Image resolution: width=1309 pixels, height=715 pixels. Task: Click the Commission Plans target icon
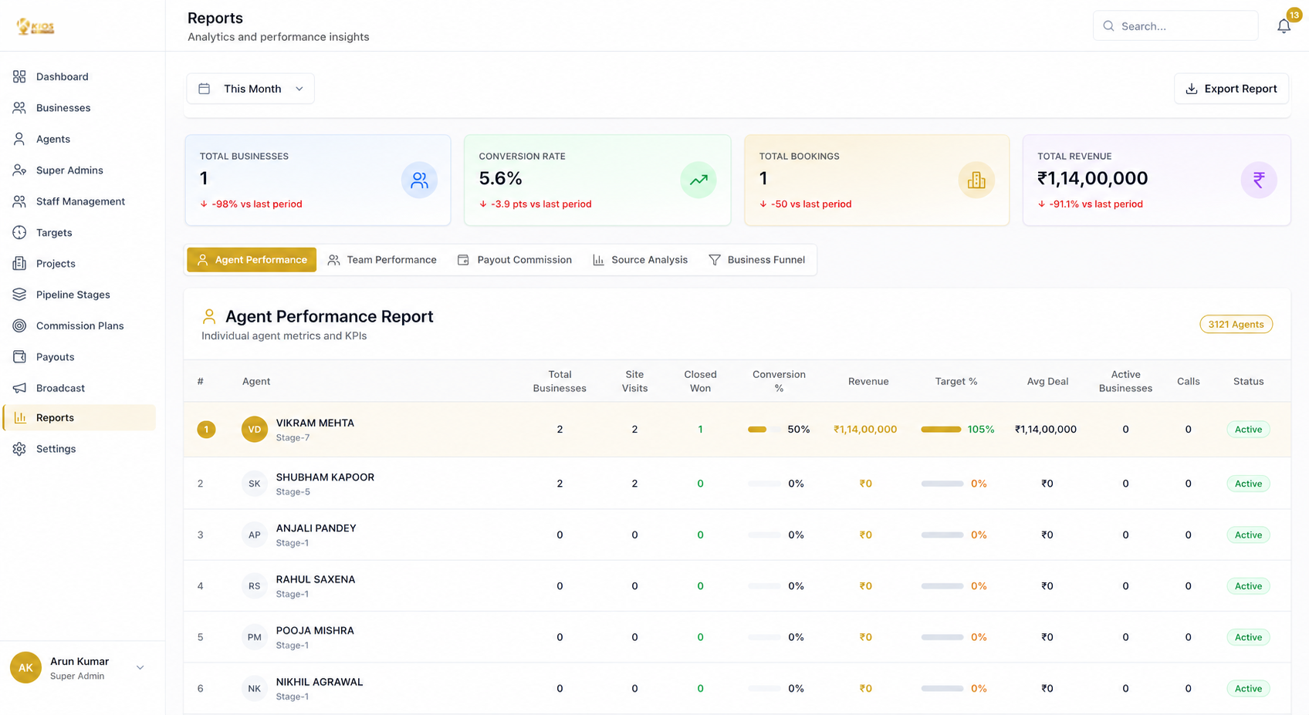pyautogui.click(x=19, y=325)
